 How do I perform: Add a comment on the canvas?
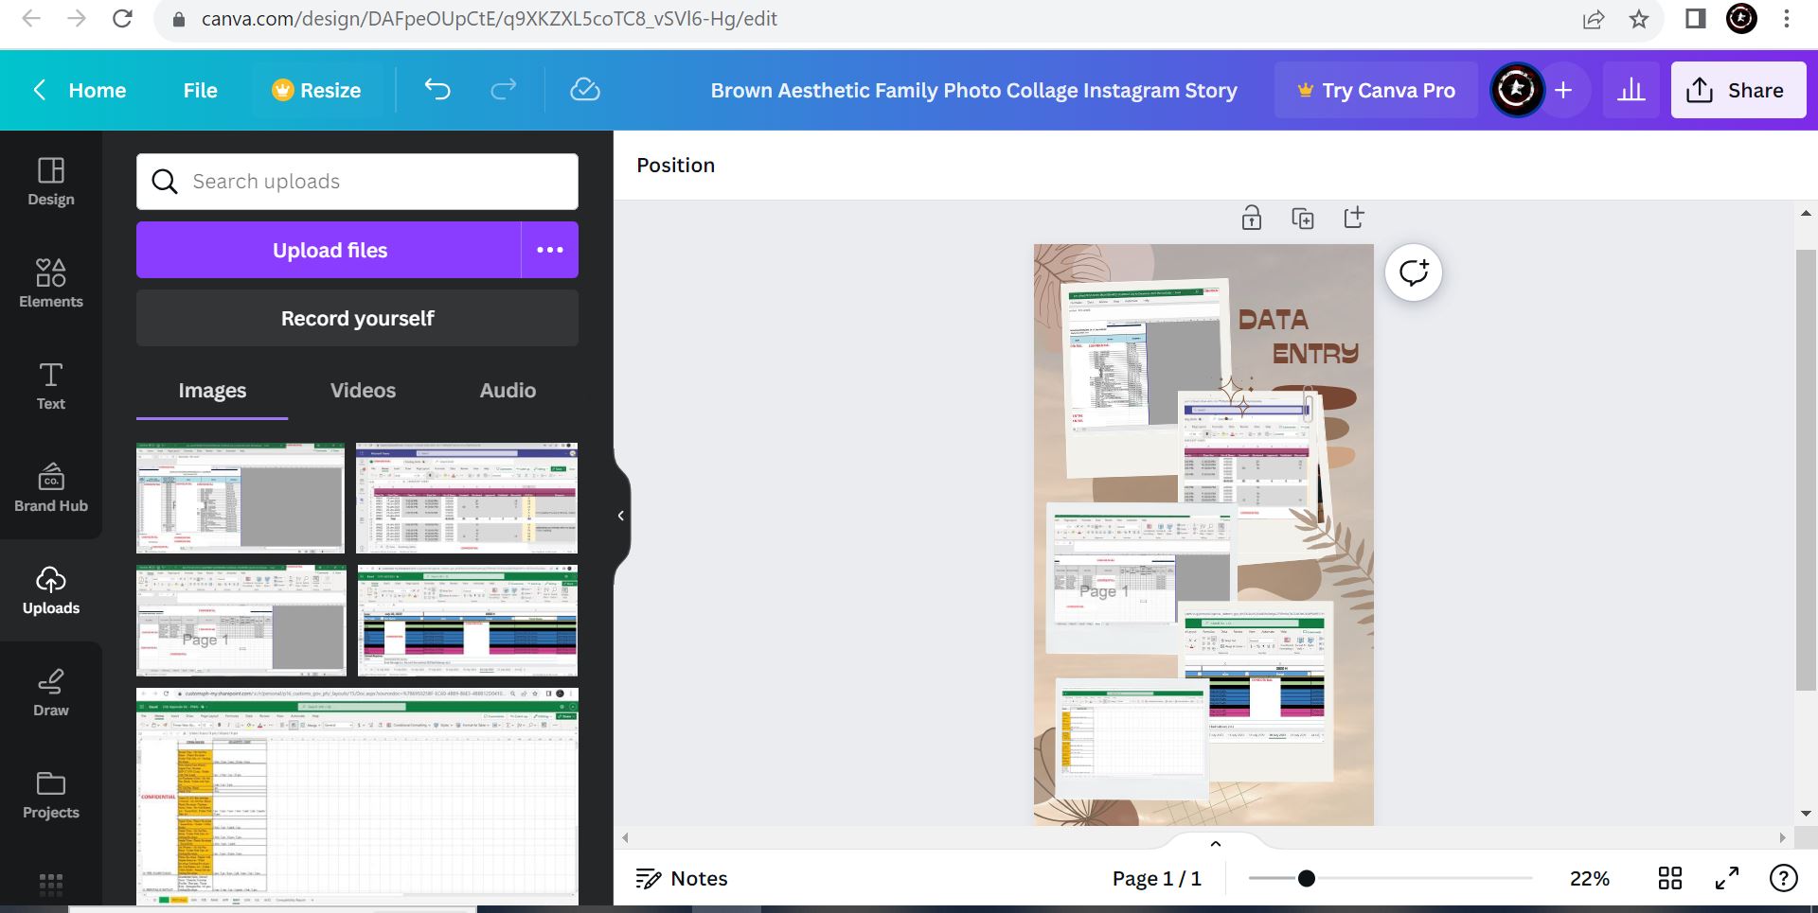click(1414, 272)
